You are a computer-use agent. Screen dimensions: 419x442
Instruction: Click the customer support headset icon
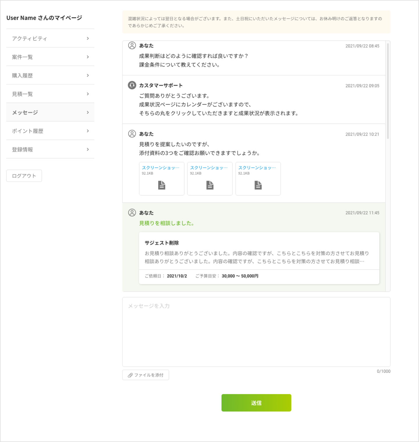click(x=132, y=85)
